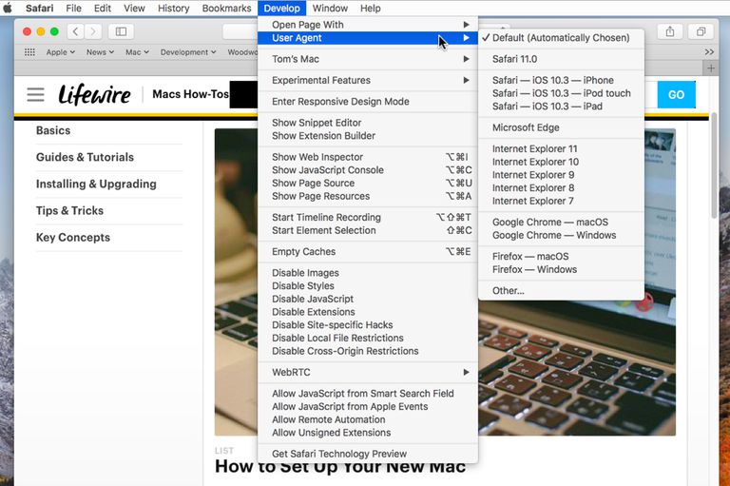Choose Firefox — Windows user agent
This screenshot has width=730, height=486.
tap(561, 269)
